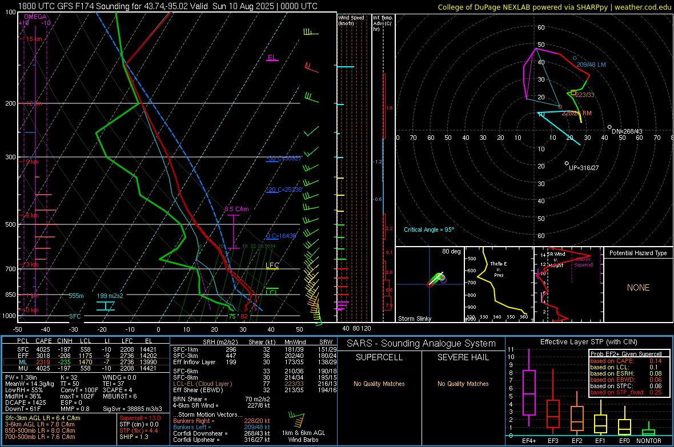
Task: Click No Quality Matches under SUPERCELL
Action: (379, 384)
